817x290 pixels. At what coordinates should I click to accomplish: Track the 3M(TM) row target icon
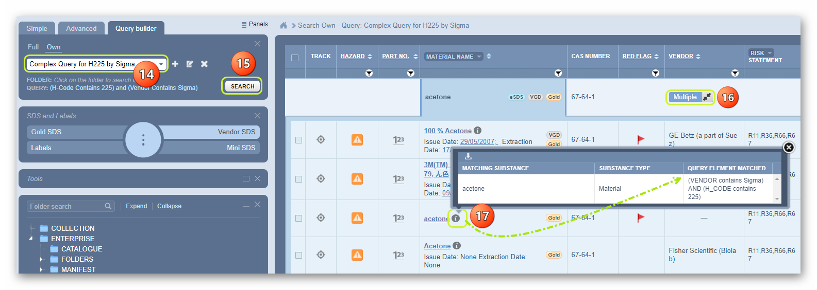pyautogui.click(x=321, y=178)
